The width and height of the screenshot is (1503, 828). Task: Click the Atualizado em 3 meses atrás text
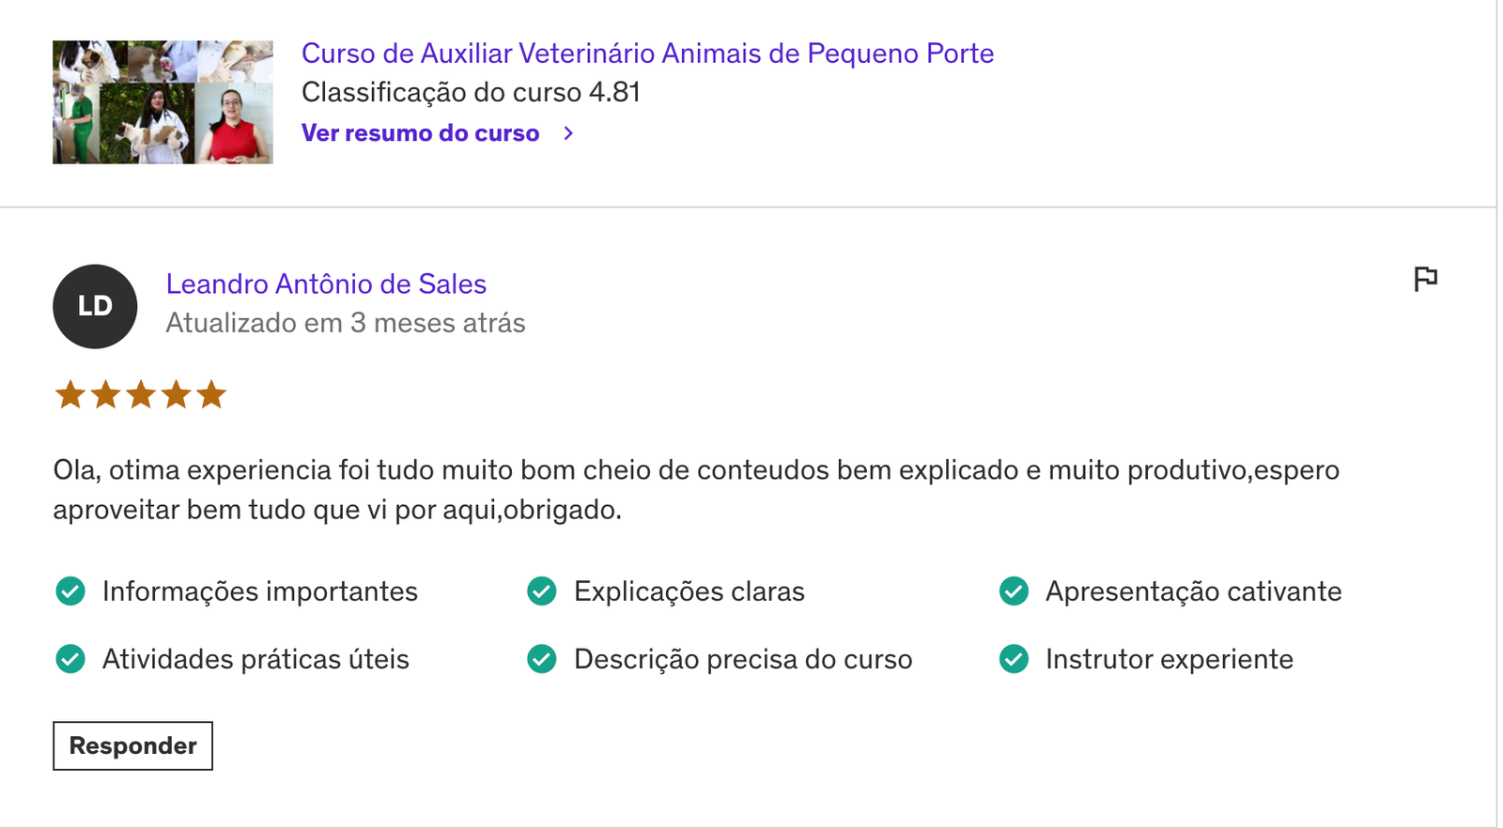coord(346,323)
